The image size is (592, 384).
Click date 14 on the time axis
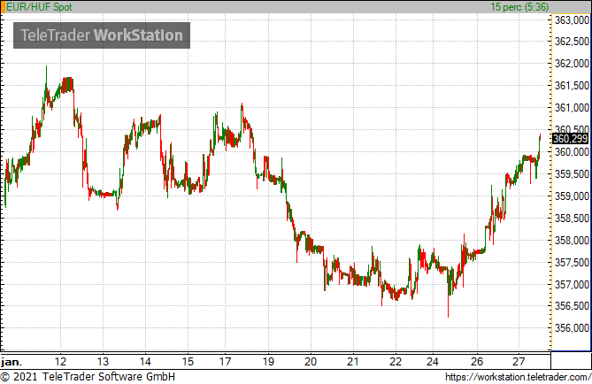[x=145, y=362]
